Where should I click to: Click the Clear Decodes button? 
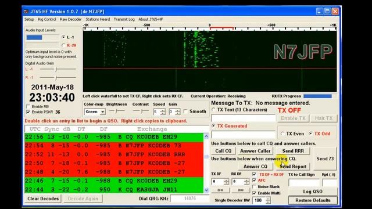(43, 199)
